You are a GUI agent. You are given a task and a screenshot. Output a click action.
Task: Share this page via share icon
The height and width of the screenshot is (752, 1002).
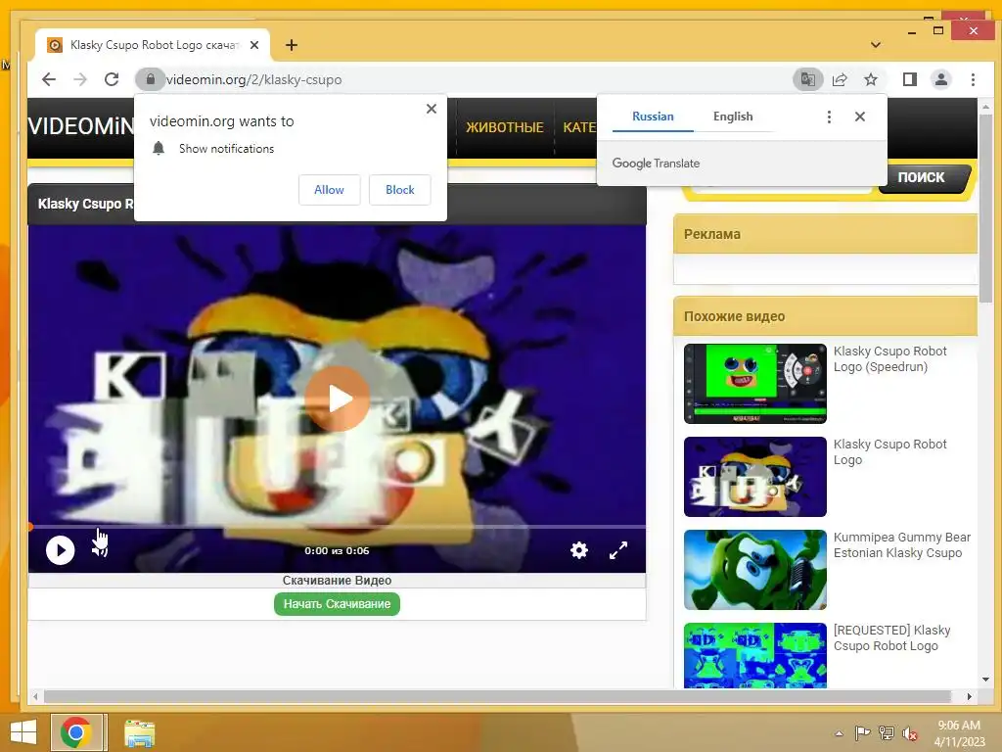(840, 79)
